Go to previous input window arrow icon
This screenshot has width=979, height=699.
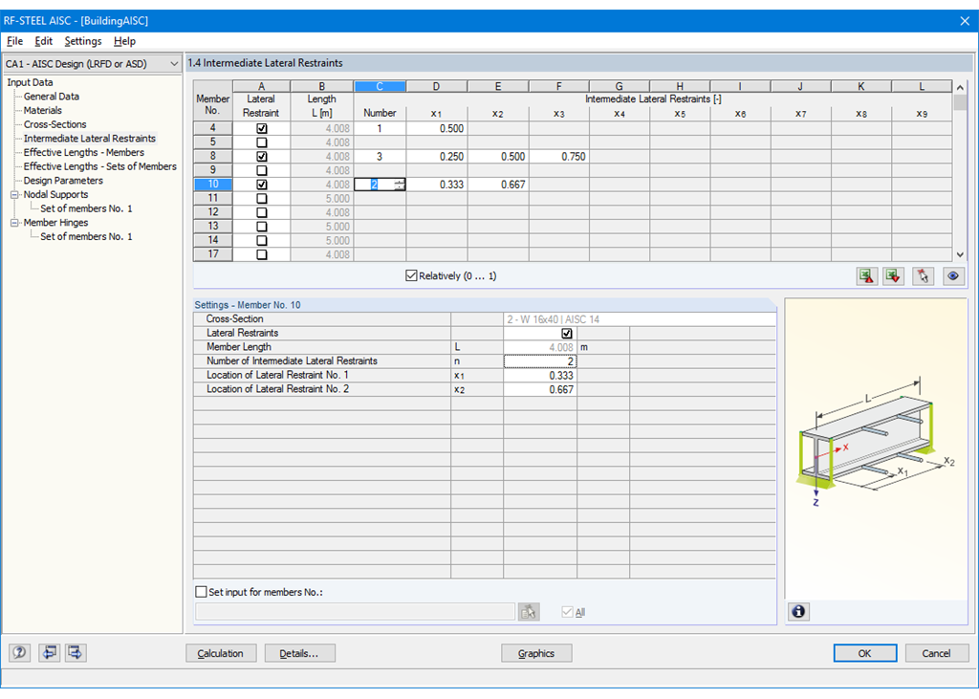pyautogui.click(x=49, y=653)
